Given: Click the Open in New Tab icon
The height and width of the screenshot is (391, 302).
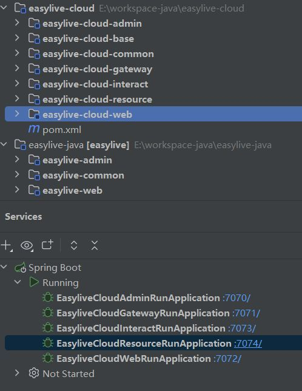Looking at the screenshot, I should point(47,245).
